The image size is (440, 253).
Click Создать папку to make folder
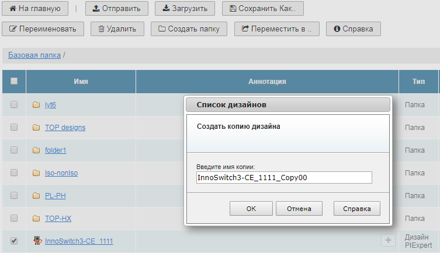point(188,29)
